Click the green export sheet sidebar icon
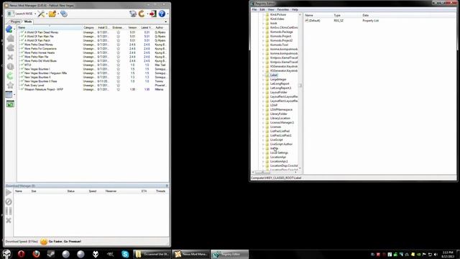 [x=10, y=104]
